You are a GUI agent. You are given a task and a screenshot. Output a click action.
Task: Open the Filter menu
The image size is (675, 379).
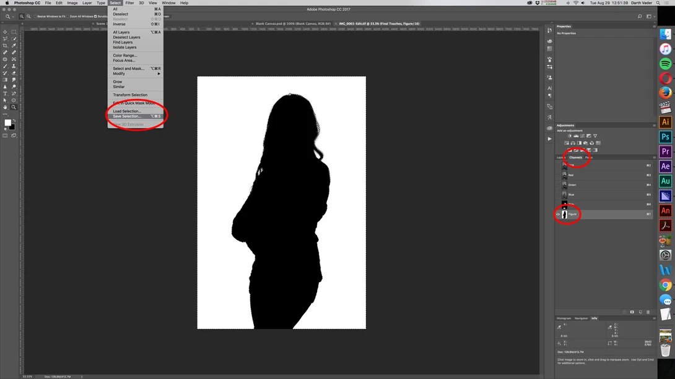[129, 3]
